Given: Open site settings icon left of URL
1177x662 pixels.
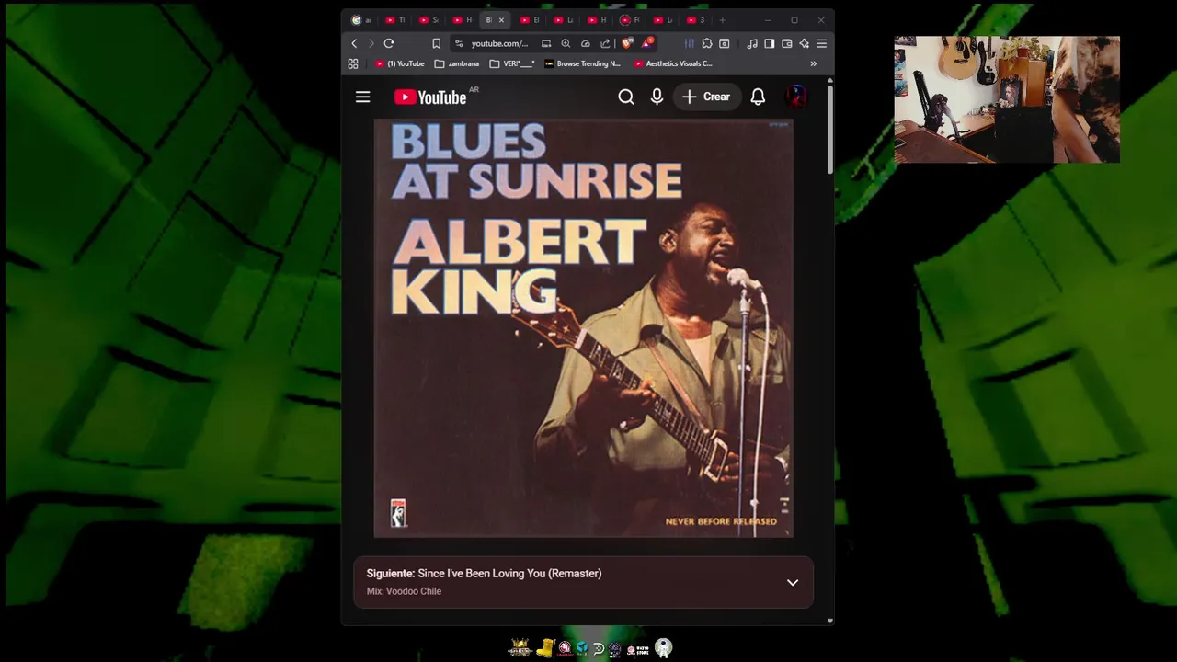Looking at the screenshot, I should (x=459, y=43).
